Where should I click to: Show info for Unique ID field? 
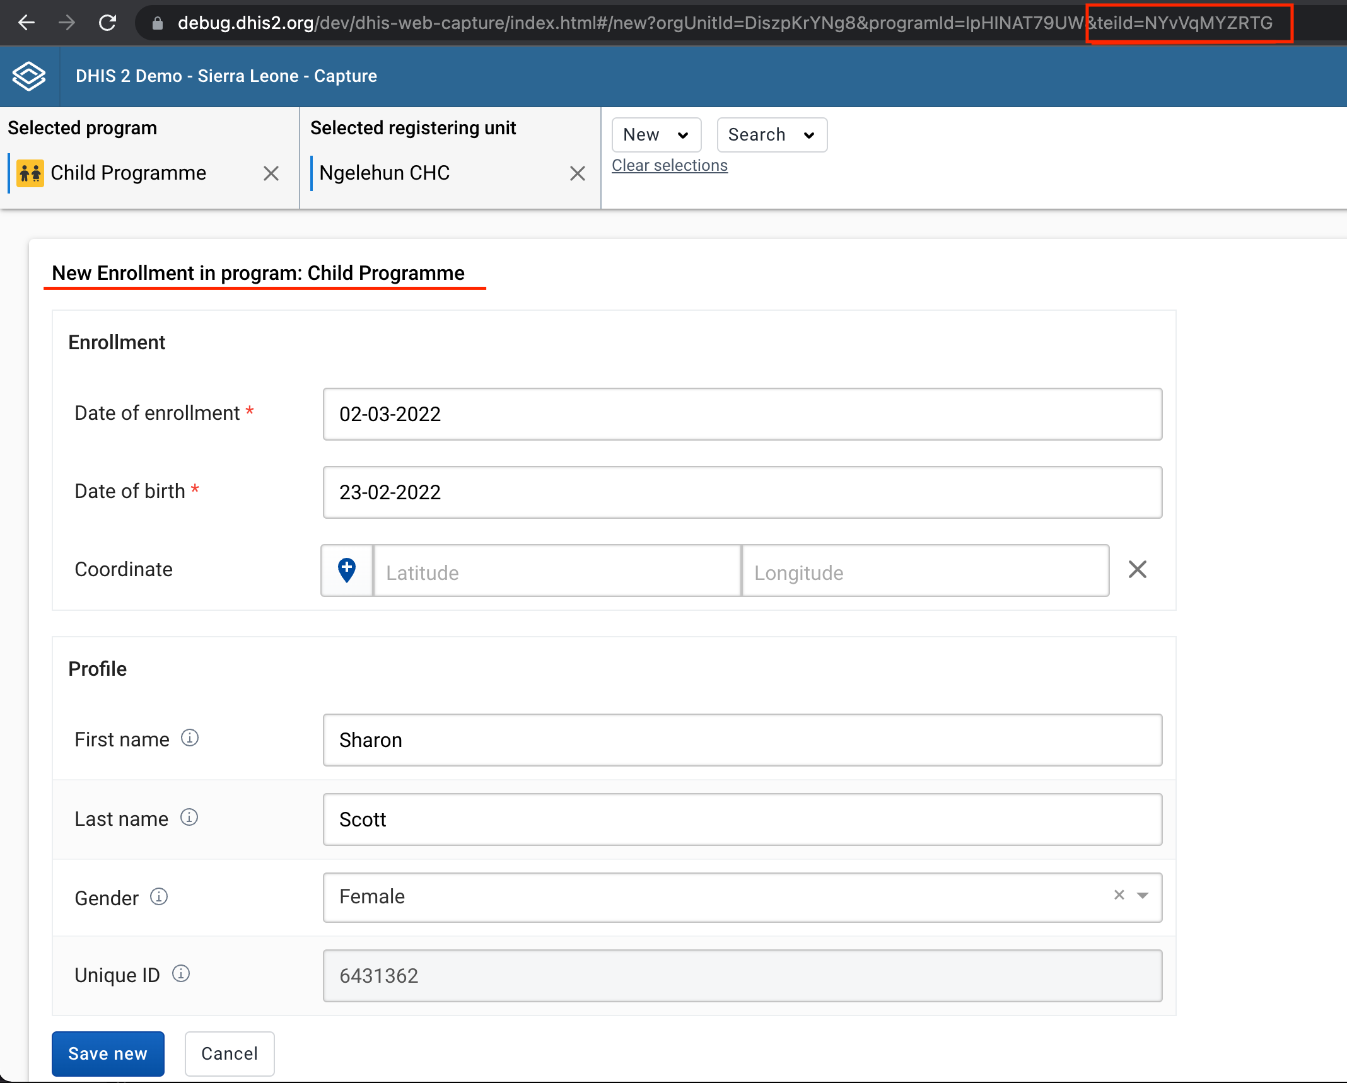(x=181, y=974)
